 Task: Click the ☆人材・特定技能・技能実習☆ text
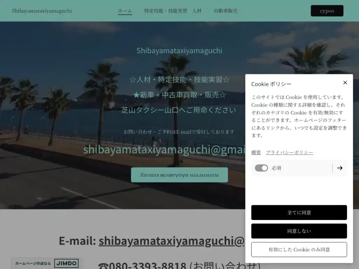click(179, 80)
